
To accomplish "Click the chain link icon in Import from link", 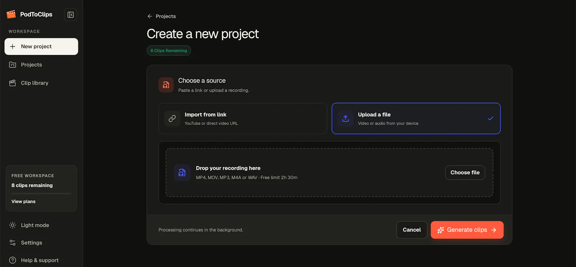I will pos(172,118).
